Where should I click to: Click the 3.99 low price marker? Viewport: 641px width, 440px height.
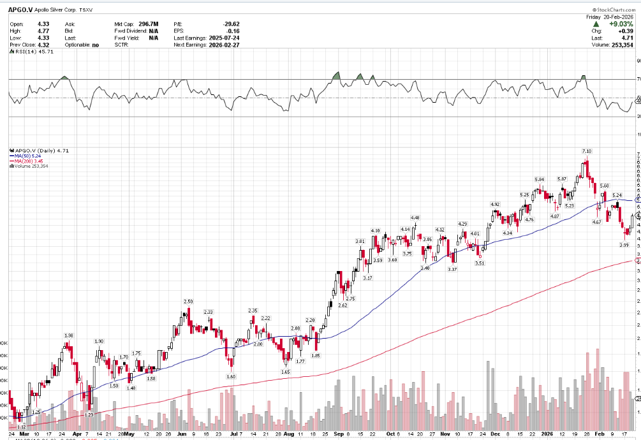click(624, 245)
